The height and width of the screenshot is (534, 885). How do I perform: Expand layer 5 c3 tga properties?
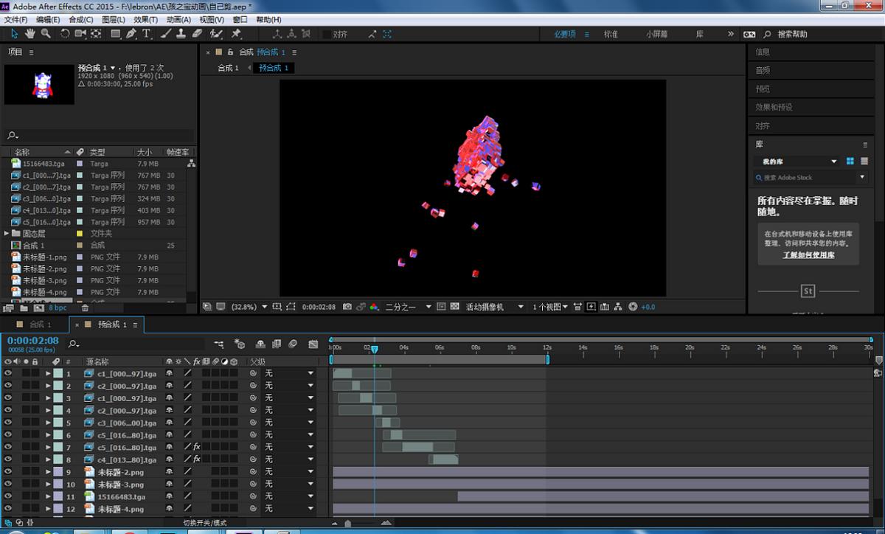(x=49, y=423)
